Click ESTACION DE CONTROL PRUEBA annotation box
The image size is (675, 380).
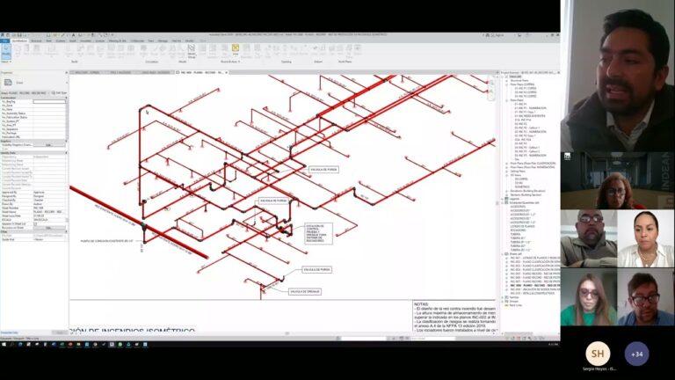(x=318, y=233)
